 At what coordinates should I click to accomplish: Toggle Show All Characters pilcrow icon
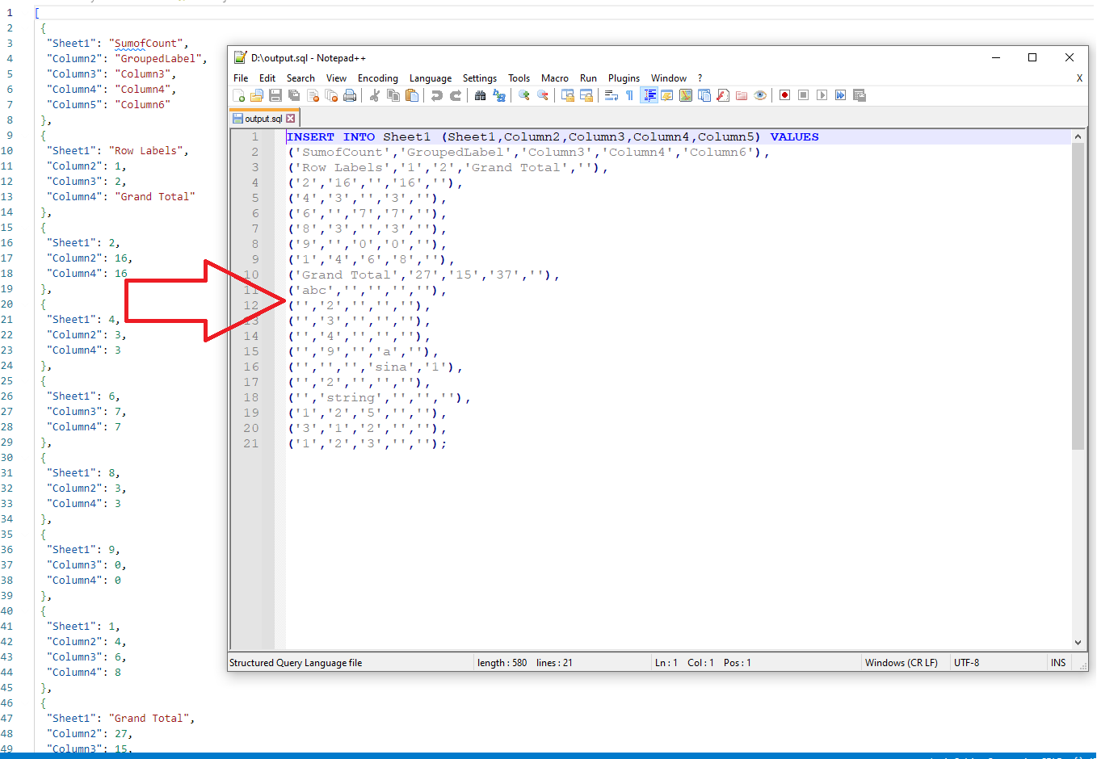pos(630,95)
